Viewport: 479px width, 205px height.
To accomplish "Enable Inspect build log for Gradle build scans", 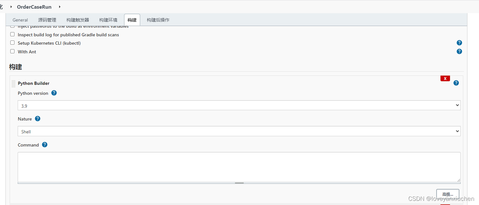I will coord(12,34).
